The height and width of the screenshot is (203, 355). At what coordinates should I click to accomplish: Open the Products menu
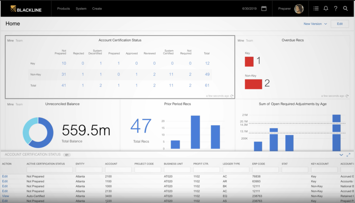pyautogui.click(x=63, y=8)
